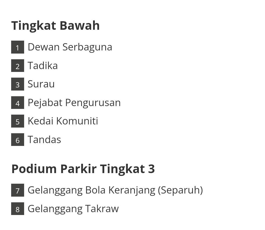Click the Dewan Serbaguna label
Image resolution: width=265 pixels, height=230 pixels.
click(x=70, y=47)
